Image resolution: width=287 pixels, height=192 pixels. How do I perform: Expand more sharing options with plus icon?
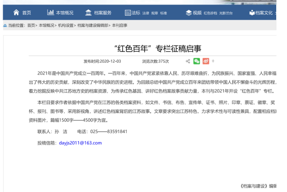coord(213,61)
